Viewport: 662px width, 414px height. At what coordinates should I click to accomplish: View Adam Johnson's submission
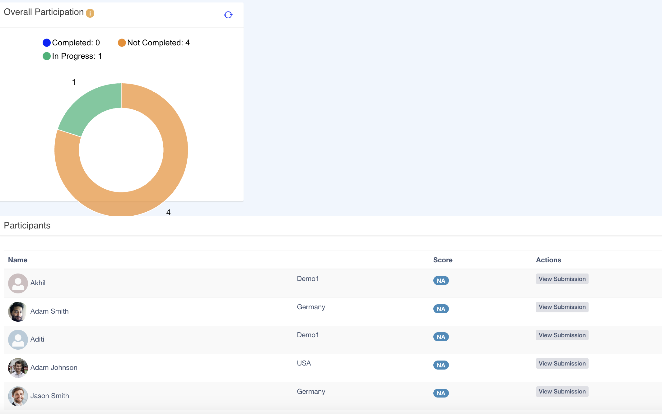(x=562, y=363)
